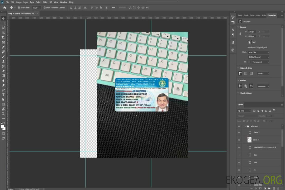This screenshot has width=285, height=190.
Task: Choose the Eyedropper tool
Action: 3,47
